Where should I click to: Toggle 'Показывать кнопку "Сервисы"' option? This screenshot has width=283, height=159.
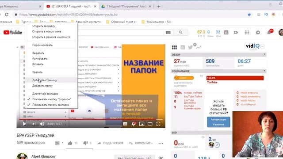51,99
